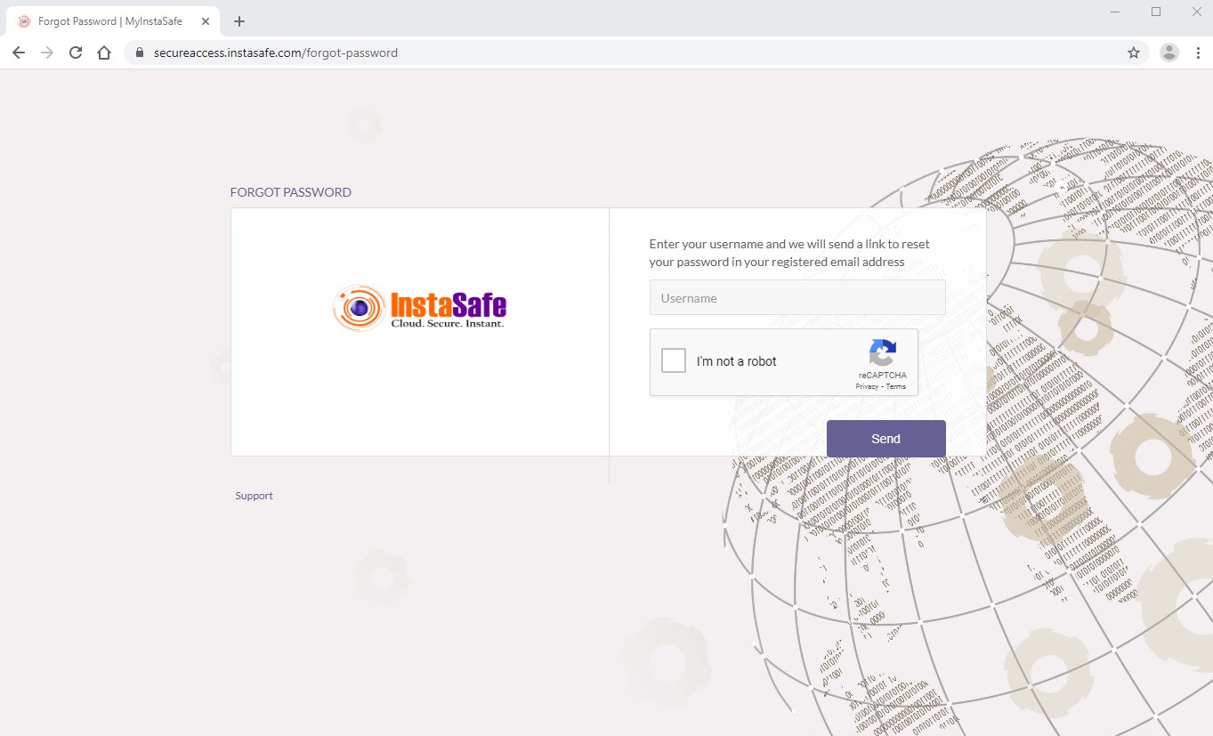Open the Support link
This screenshot has height=736, width=1213.
tap(254, 496)
